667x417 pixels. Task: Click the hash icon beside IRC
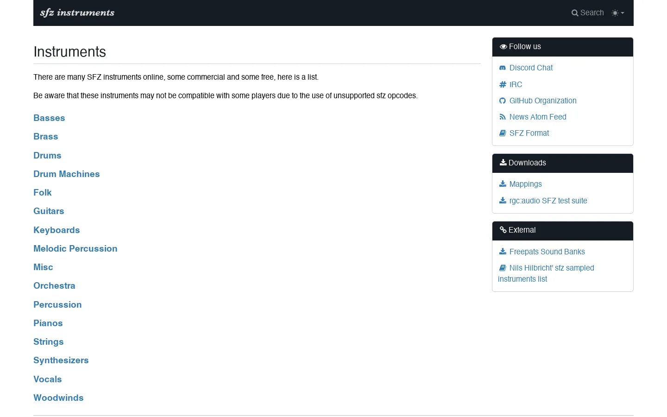[x=503, y=84]
